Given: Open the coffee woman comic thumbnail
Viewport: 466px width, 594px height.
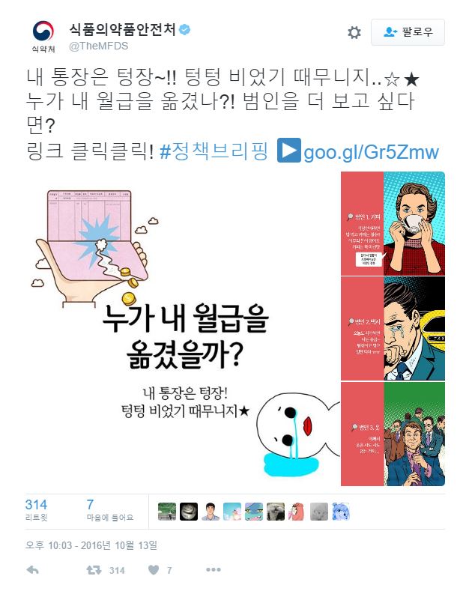Looking at the screenshot, I should click(393, 223).
